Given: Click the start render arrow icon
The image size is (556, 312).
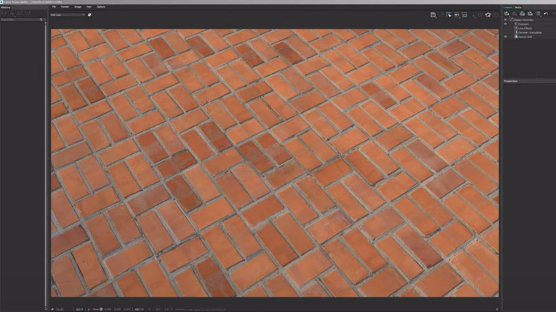Looking at the screenshot, I should coord(474,15).
